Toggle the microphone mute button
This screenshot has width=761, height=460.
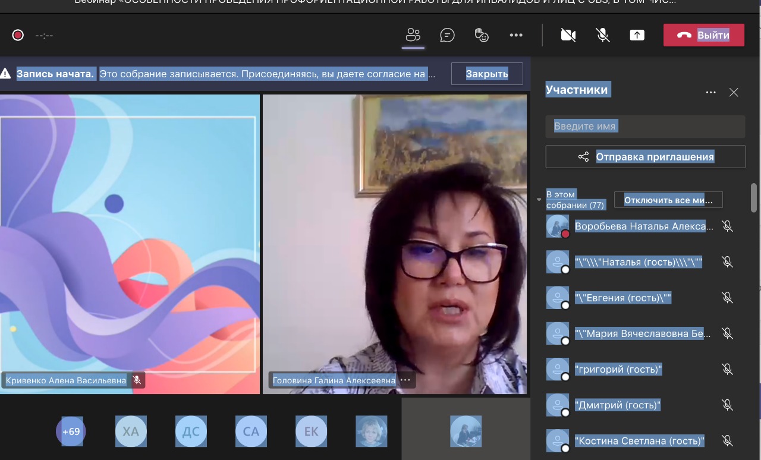click(x=603, y=36)
